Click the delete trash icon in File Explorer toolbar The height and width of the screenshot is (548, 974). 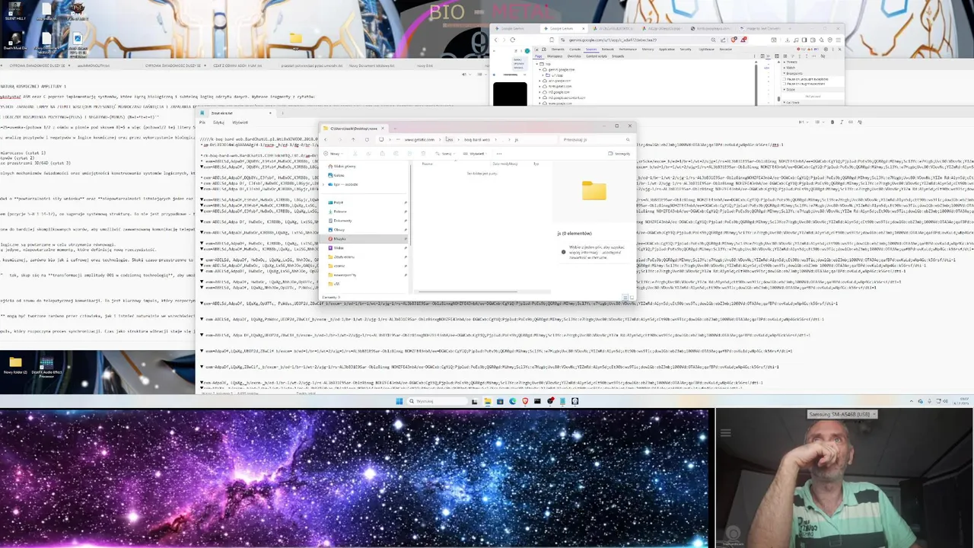click(423, 154)
